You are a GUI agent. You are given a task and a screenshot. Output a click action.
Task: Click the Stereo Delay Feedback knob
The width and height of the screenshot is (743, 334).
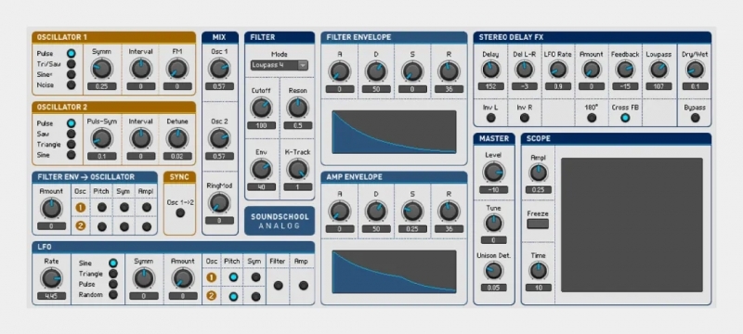(x=625, y=70)
